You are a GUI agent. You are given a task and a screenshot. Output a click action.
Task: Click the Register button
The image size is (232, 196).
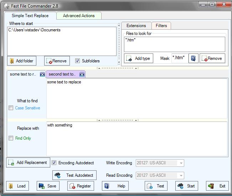click(x=81, y=186)
